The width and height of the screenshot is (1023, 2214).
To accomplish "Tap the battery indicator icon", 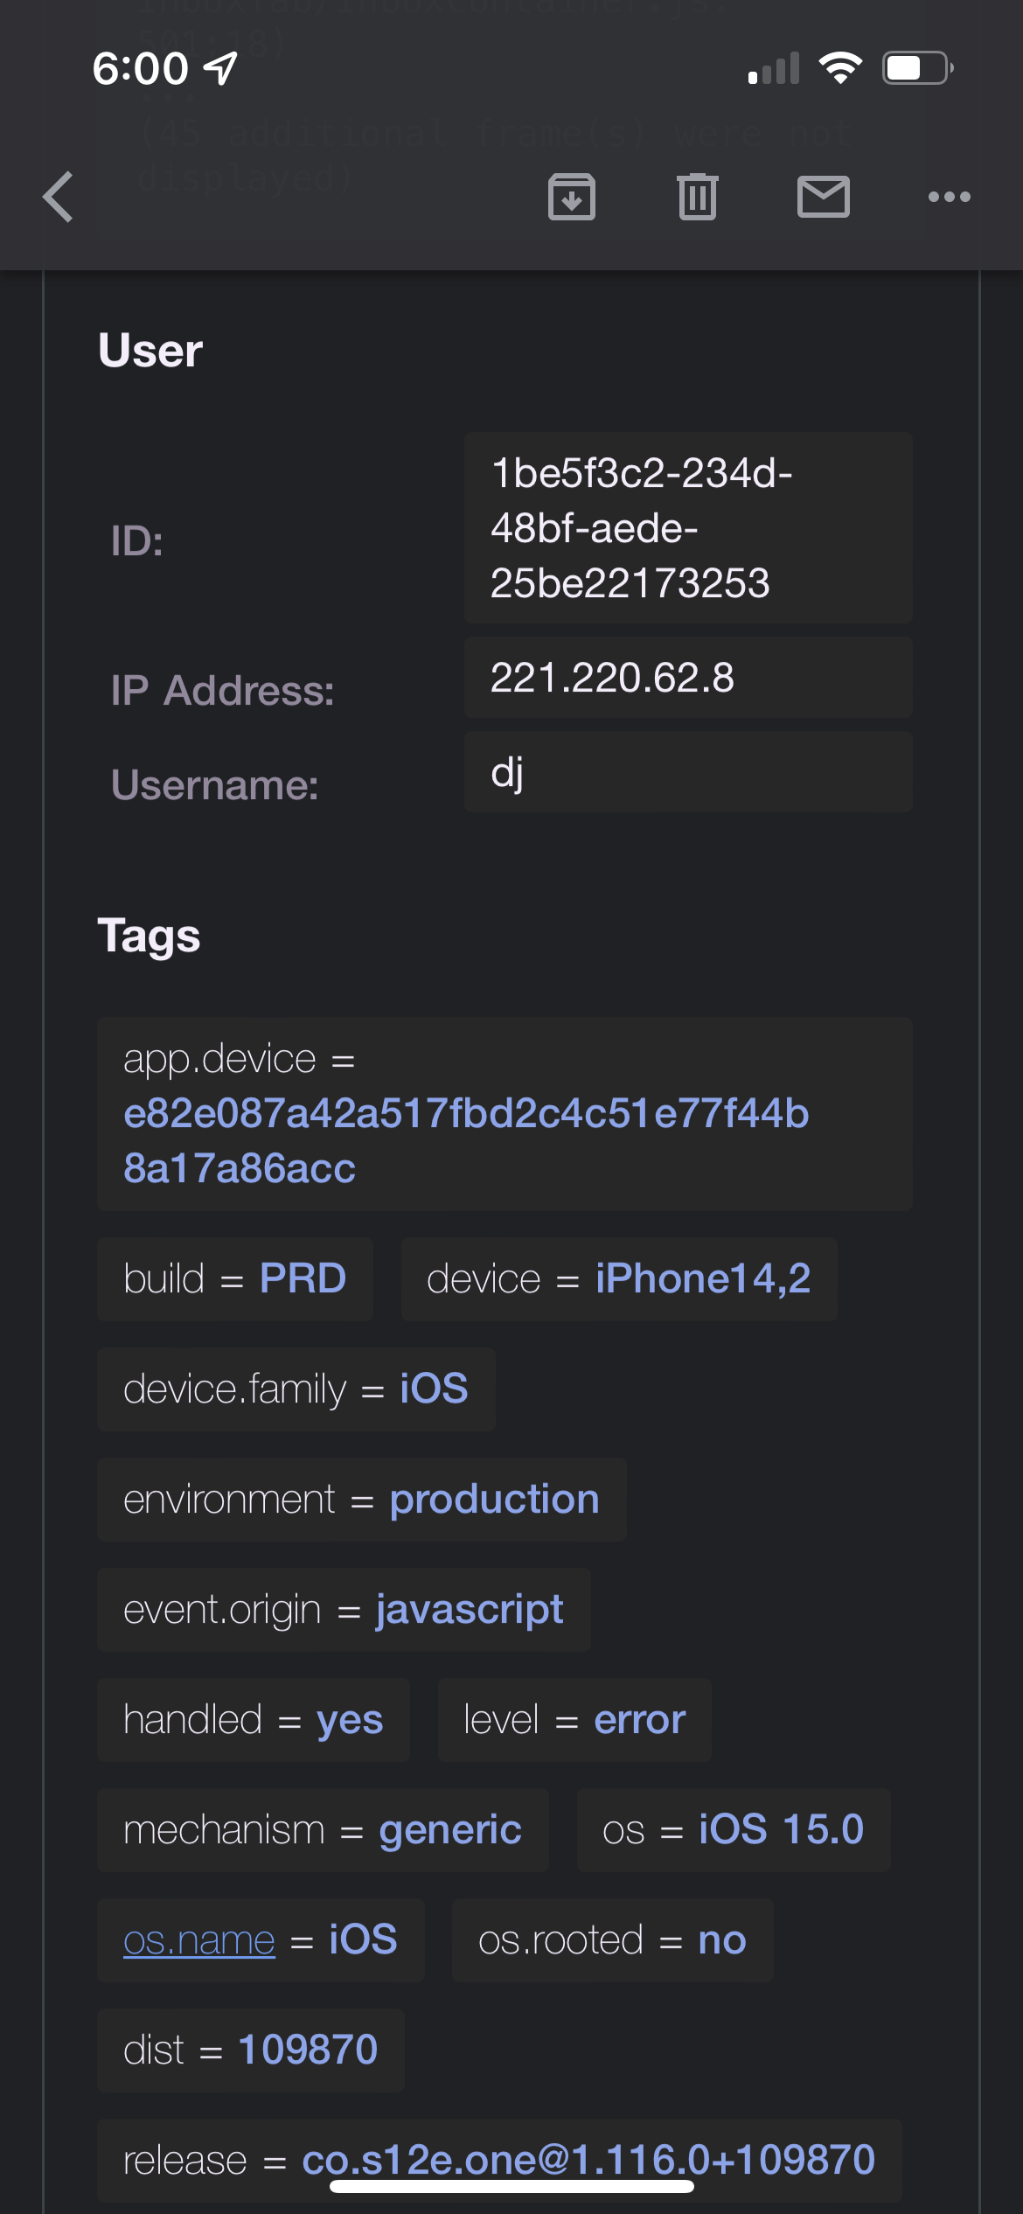I will (x=917, y=68).
